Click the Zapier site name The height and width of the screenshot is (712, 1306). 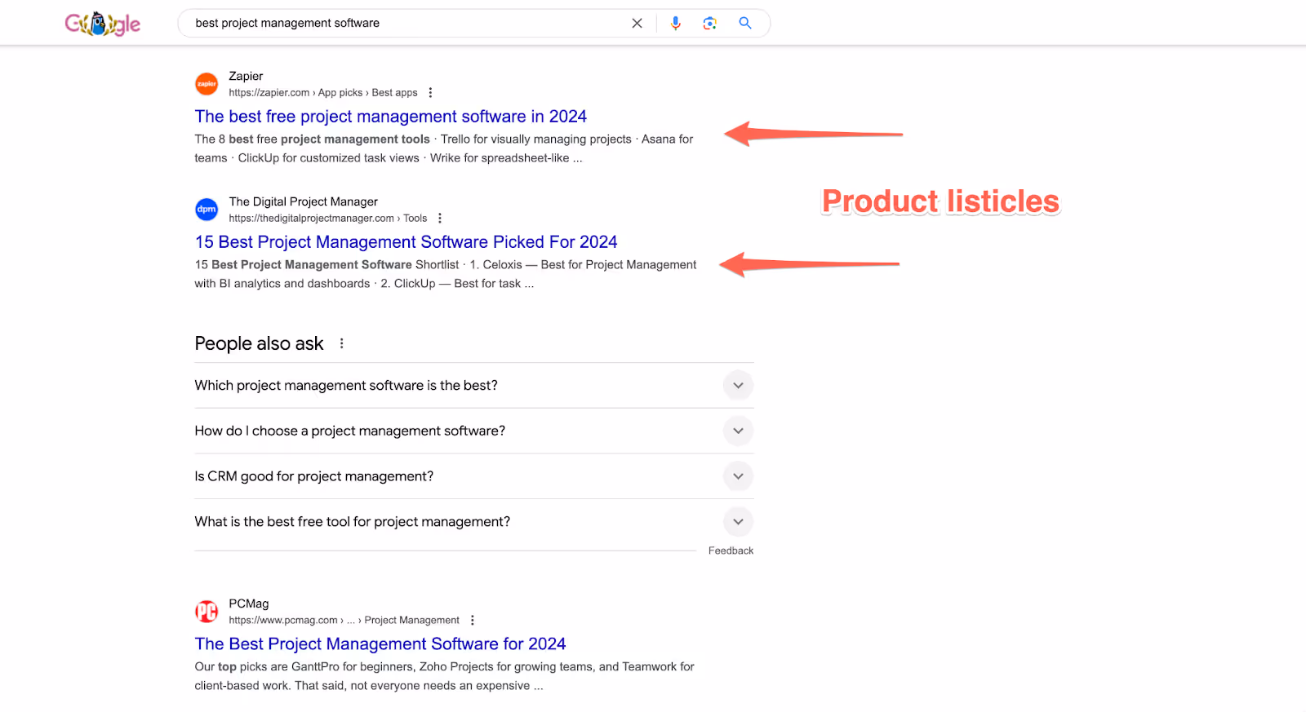246,76
